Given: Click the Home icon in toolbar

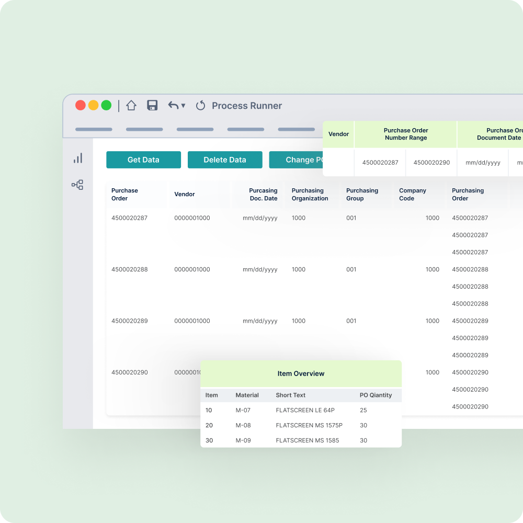Looking at the screenshot, I should 131,106.
